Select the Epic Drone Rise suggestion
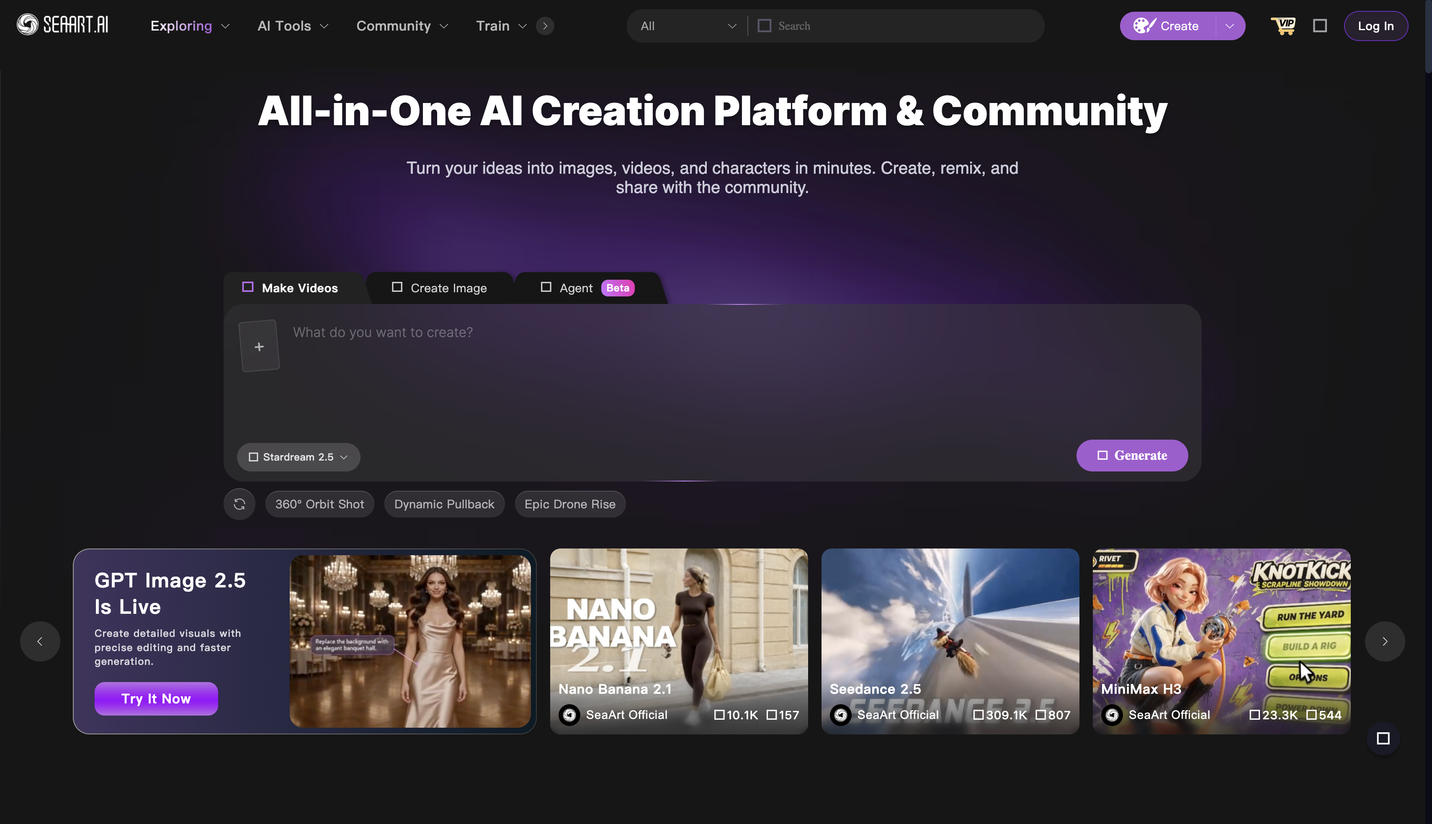The image size is (1432, 824). pos(570,504)
